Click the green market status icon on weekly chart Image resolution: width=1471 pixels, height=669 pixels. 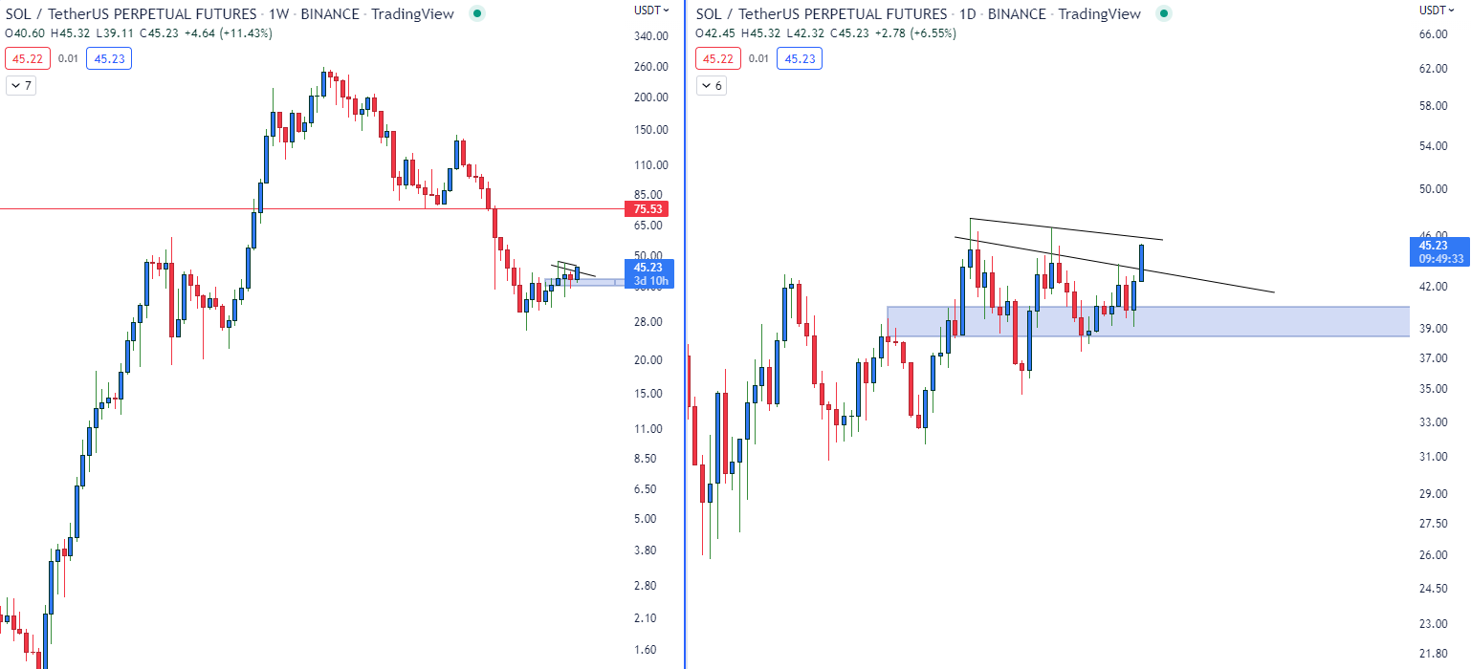(478, 13)
